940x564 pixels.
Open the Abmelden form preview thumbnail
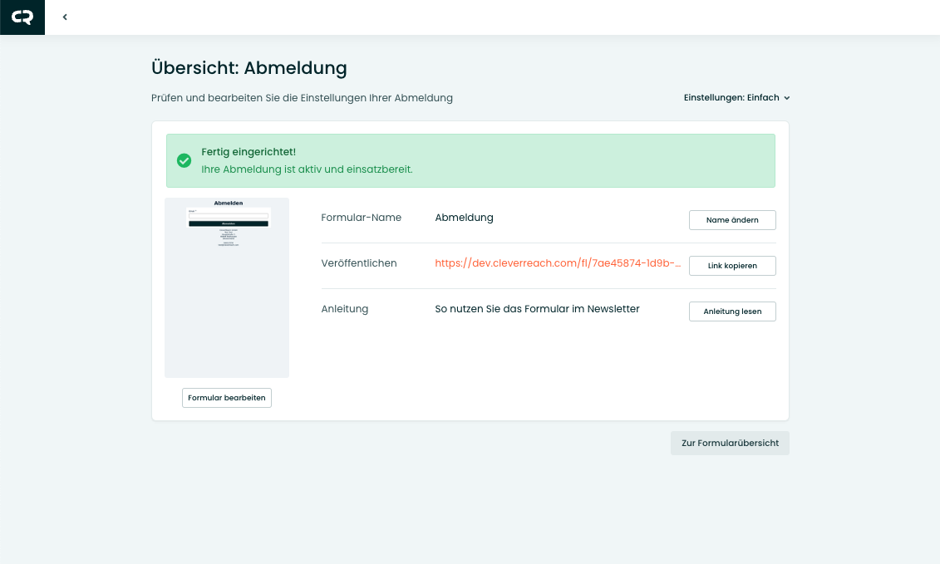pos(227,287)
